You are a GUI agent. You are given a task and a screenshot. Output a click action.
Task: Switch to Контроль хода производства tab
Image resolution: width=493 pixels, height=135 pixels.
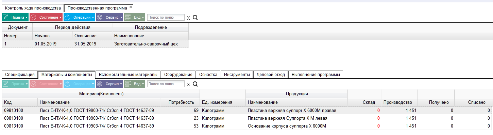pyautogui.click(x=33, y=8)
